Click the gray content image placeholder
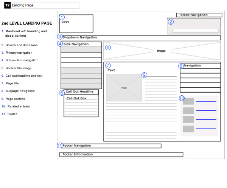The width and height of the screenshot is (227, 188). tap(124, 88)
